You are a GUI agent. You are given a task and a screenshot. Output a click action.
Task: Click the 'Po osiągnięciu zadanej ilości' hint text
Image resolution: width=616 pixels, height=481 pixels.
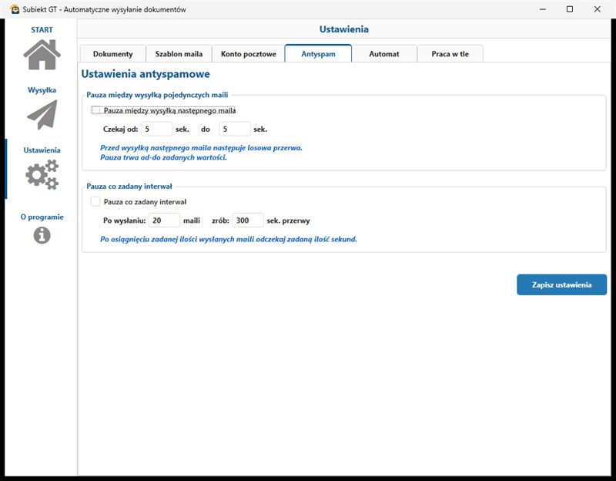[229, 239]
